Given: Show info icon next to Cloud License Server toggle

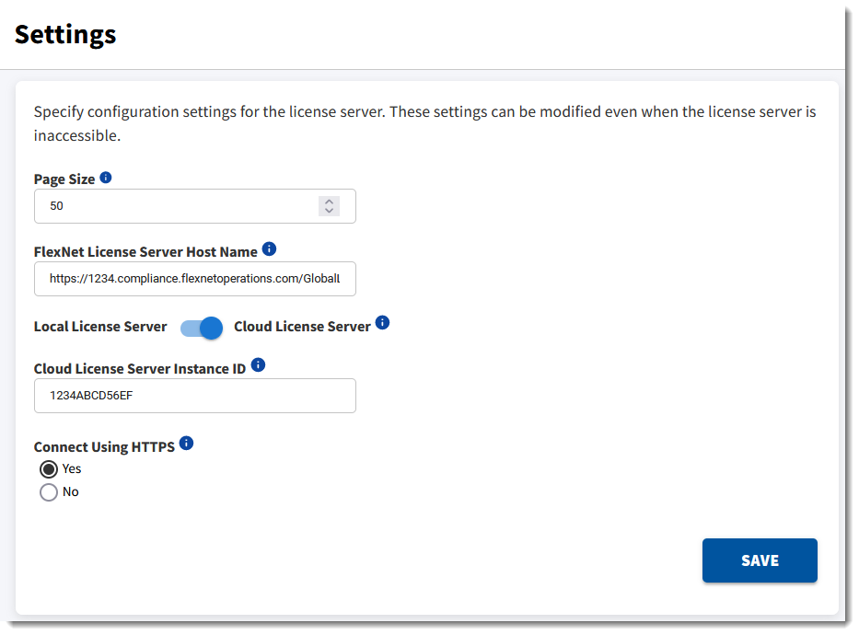Looking at the screenshot, I should pos(383,323).
